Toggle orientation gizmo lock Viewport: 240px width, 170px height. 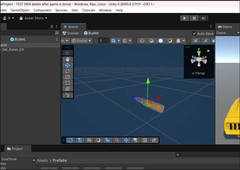pos(208,50)
